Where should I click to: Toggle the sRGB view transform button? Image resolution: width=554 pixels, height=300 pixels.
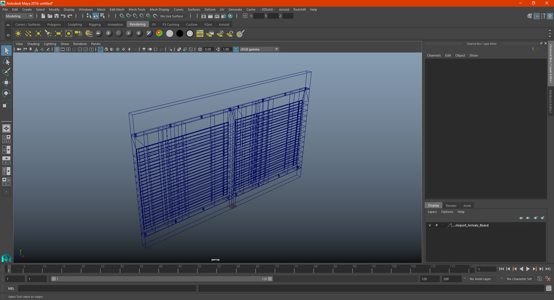[236, 49]
